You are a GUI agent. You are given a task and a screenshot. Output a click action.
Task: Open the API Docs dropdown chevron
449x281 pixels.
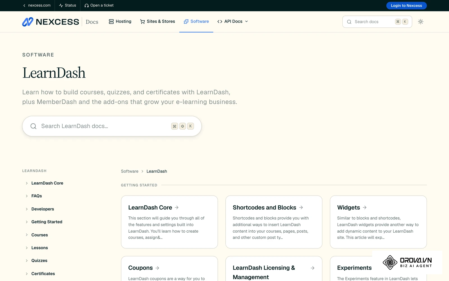click(246, 21)
